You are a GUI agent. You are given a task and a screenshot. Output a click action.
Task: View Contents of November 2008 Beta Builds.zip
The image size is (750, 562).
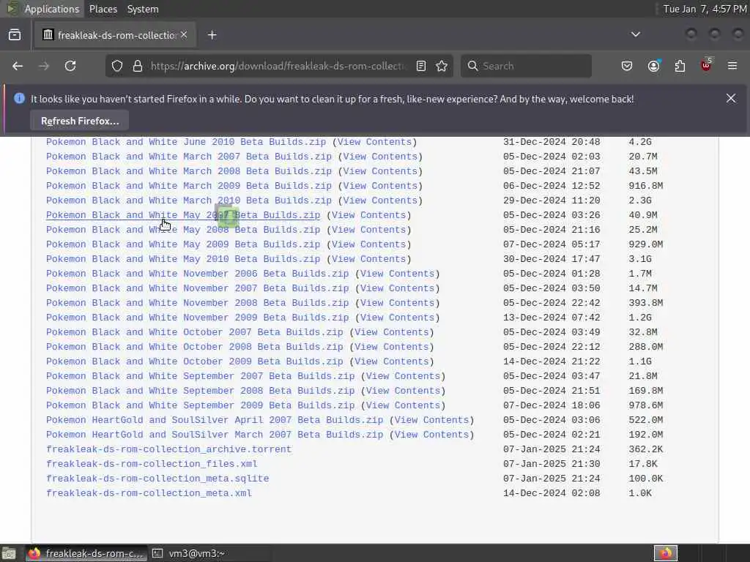click(398, 303)
